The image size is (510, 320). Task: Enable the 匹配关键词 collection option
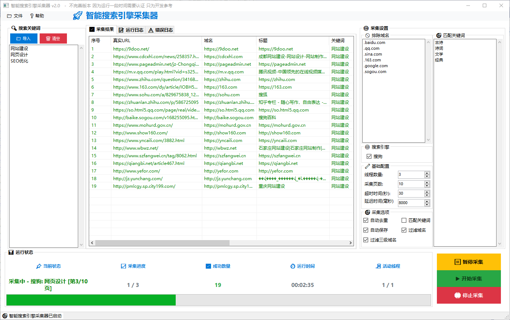tap(404, 220)
